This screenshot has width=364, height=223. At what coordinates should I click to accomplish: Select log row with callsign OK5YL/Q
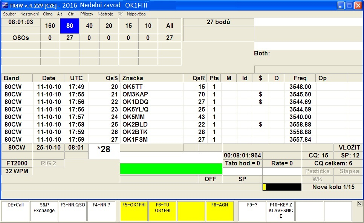click(182, 109)
